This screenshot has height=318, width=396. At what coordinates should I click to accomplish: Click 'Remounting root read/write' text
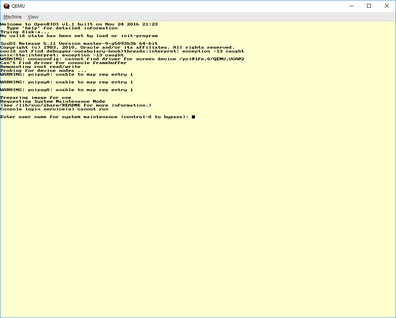click(41, 67)
